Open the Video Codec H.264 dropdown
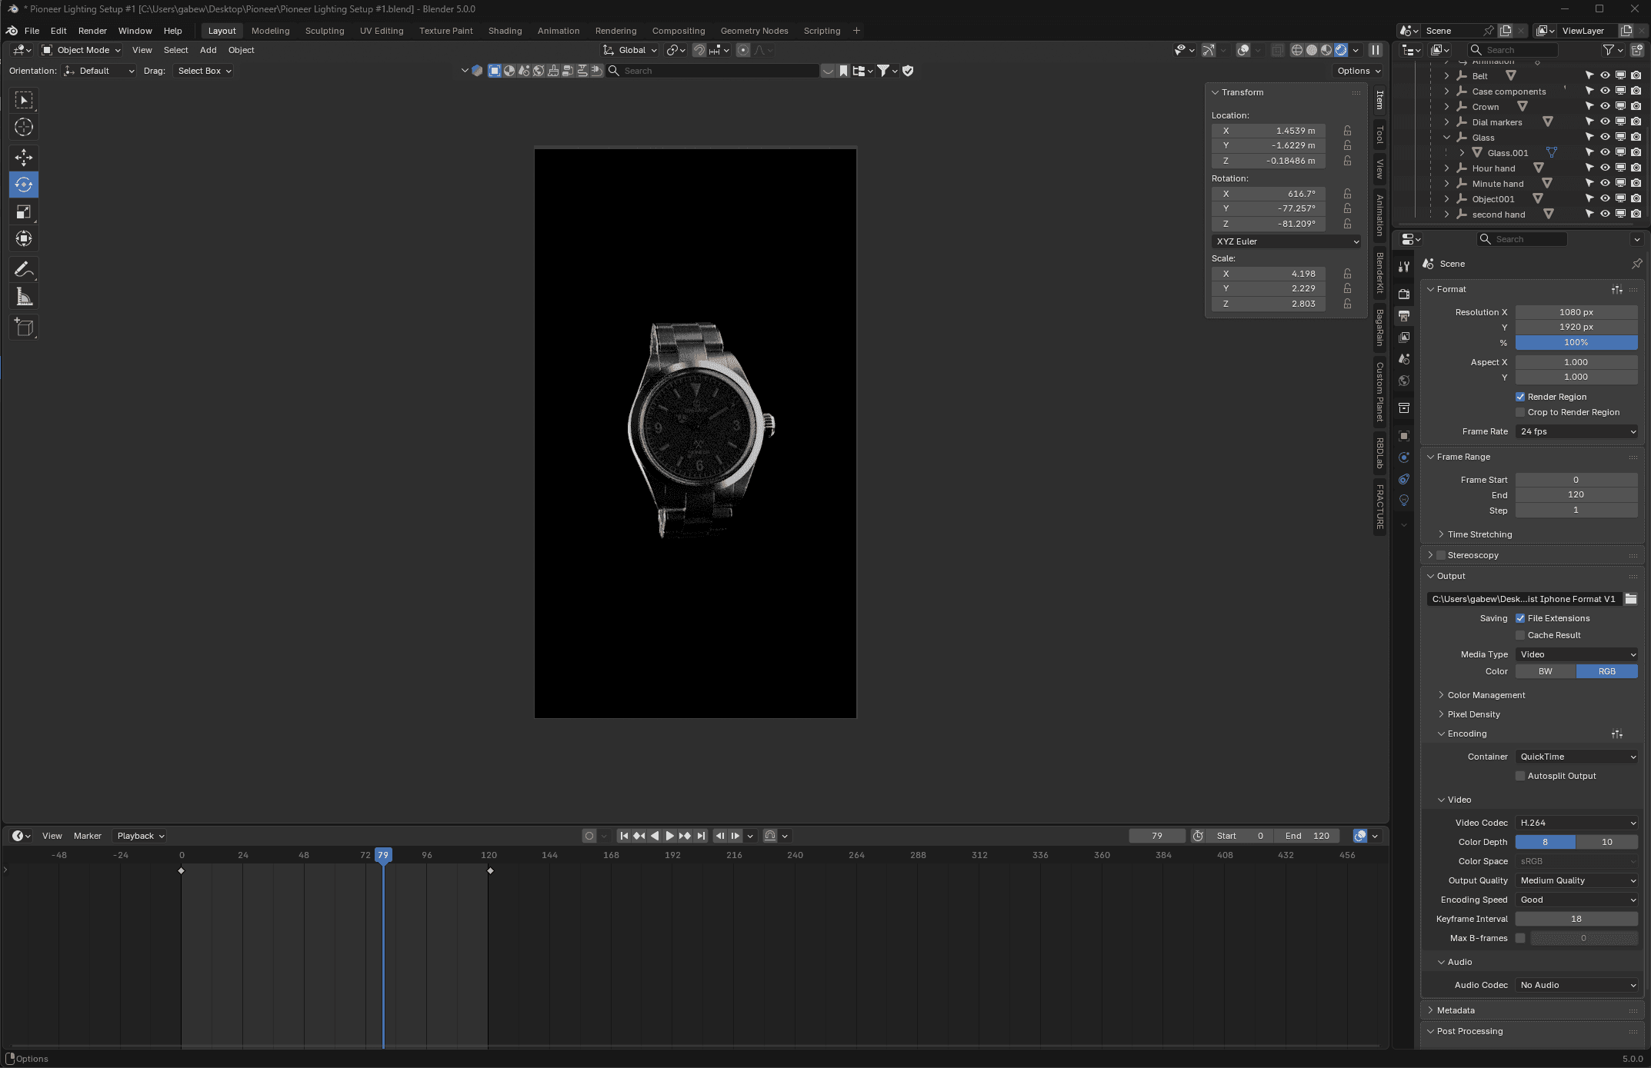The width and height of the screenshot is (1651, 1068). [1576, 823]
